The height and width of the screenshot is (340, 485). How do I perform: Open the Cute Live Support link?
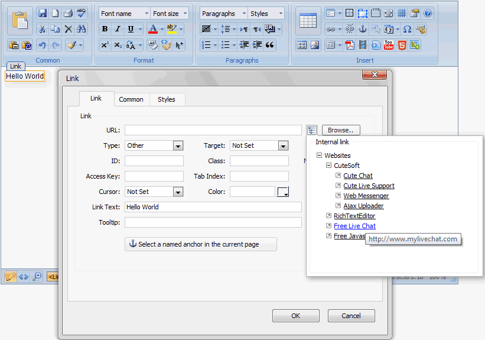(x=369, y=186)
